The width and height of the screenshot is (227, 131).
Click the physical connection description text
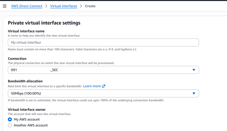[61, 63]
